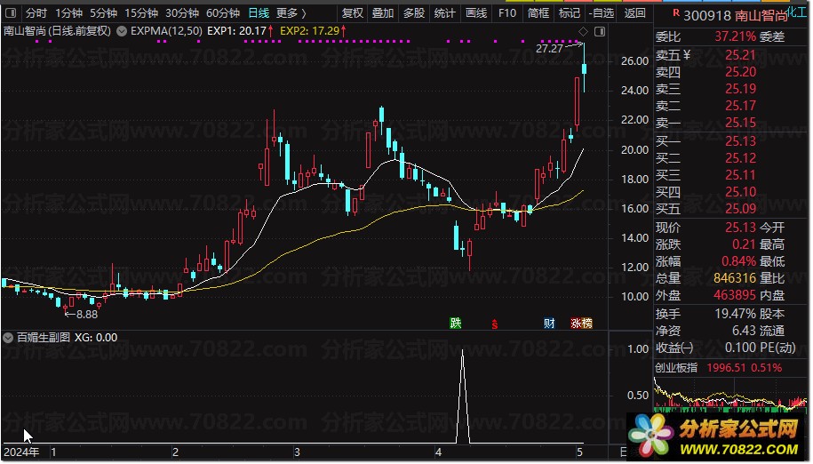Click the 卖五 price 25.21
813x464 pixels.
[x=740, y=55]
